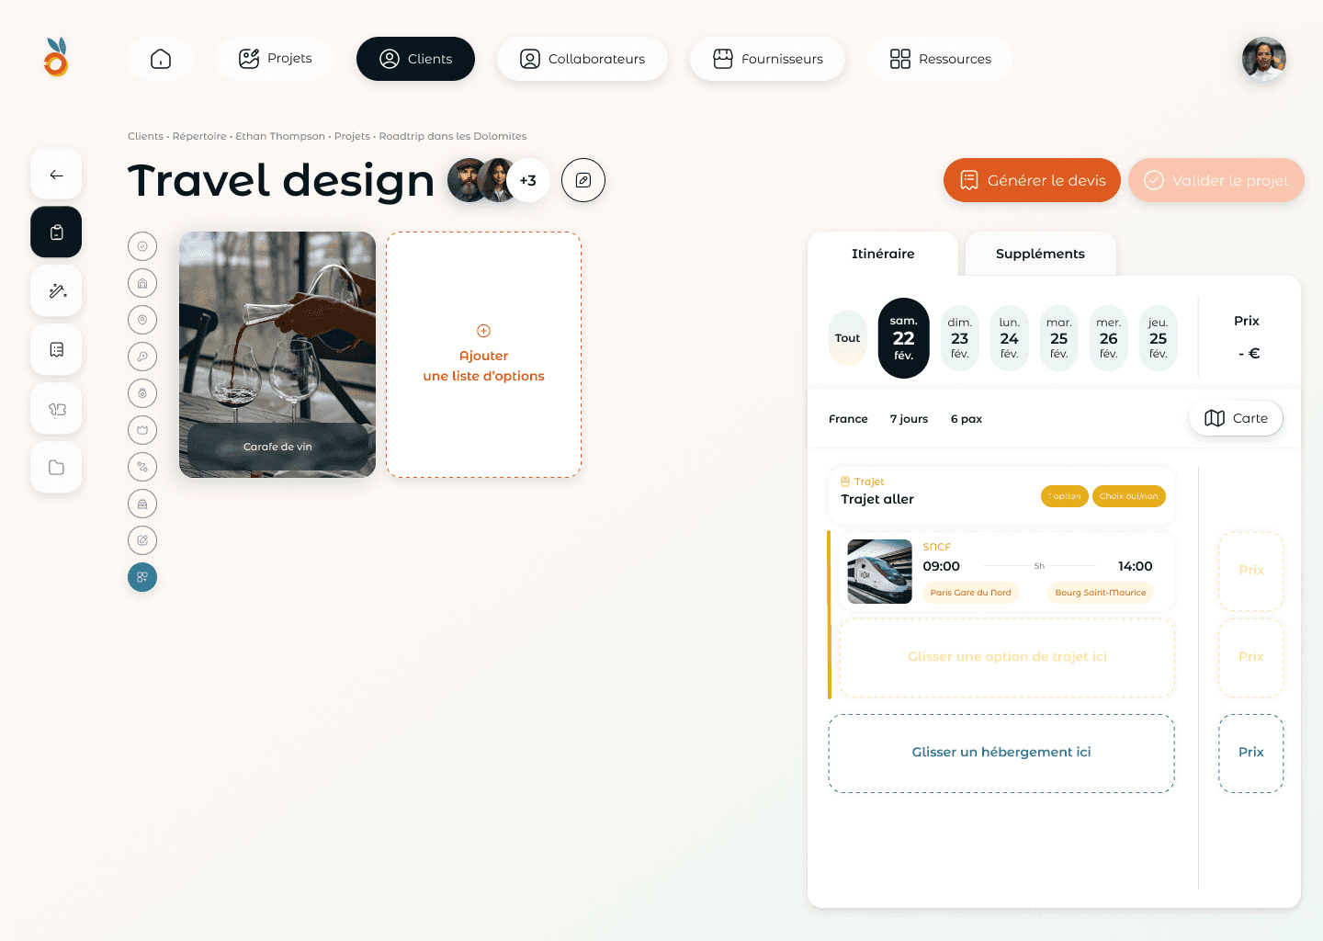Select date sam. 22 fév.
The image size is (1323, 941).
tap(904, 338)
